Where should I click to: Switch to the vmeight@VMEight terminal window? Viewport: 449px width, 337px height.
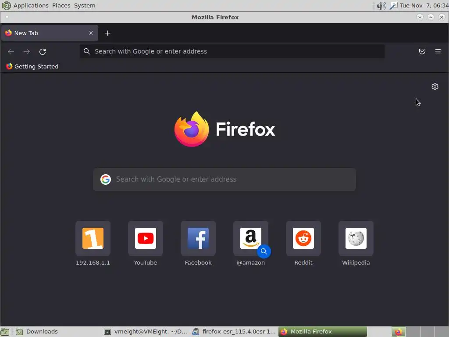146,332
